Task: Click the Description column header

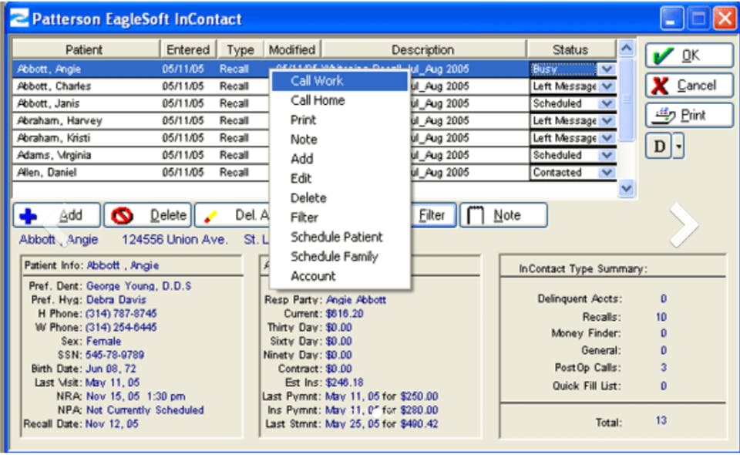Action: [x=423, y=49]
